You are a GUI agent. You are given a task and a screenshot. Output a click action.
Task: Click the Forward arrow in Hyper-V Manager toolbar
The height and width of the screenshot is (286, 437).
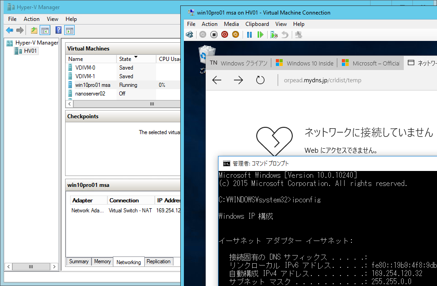(x=20, y=30)
